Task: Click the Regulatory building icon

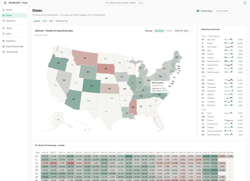Action: pos(3,41)
